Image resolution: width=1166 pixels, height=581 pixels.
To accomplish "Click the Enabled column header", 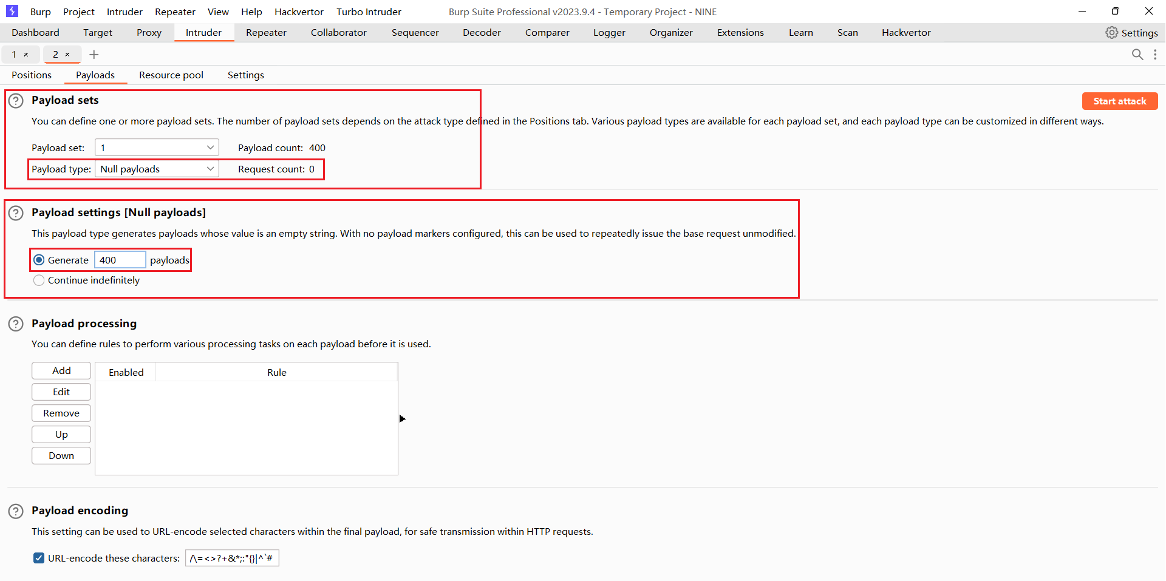I will (x=126, y=372).
